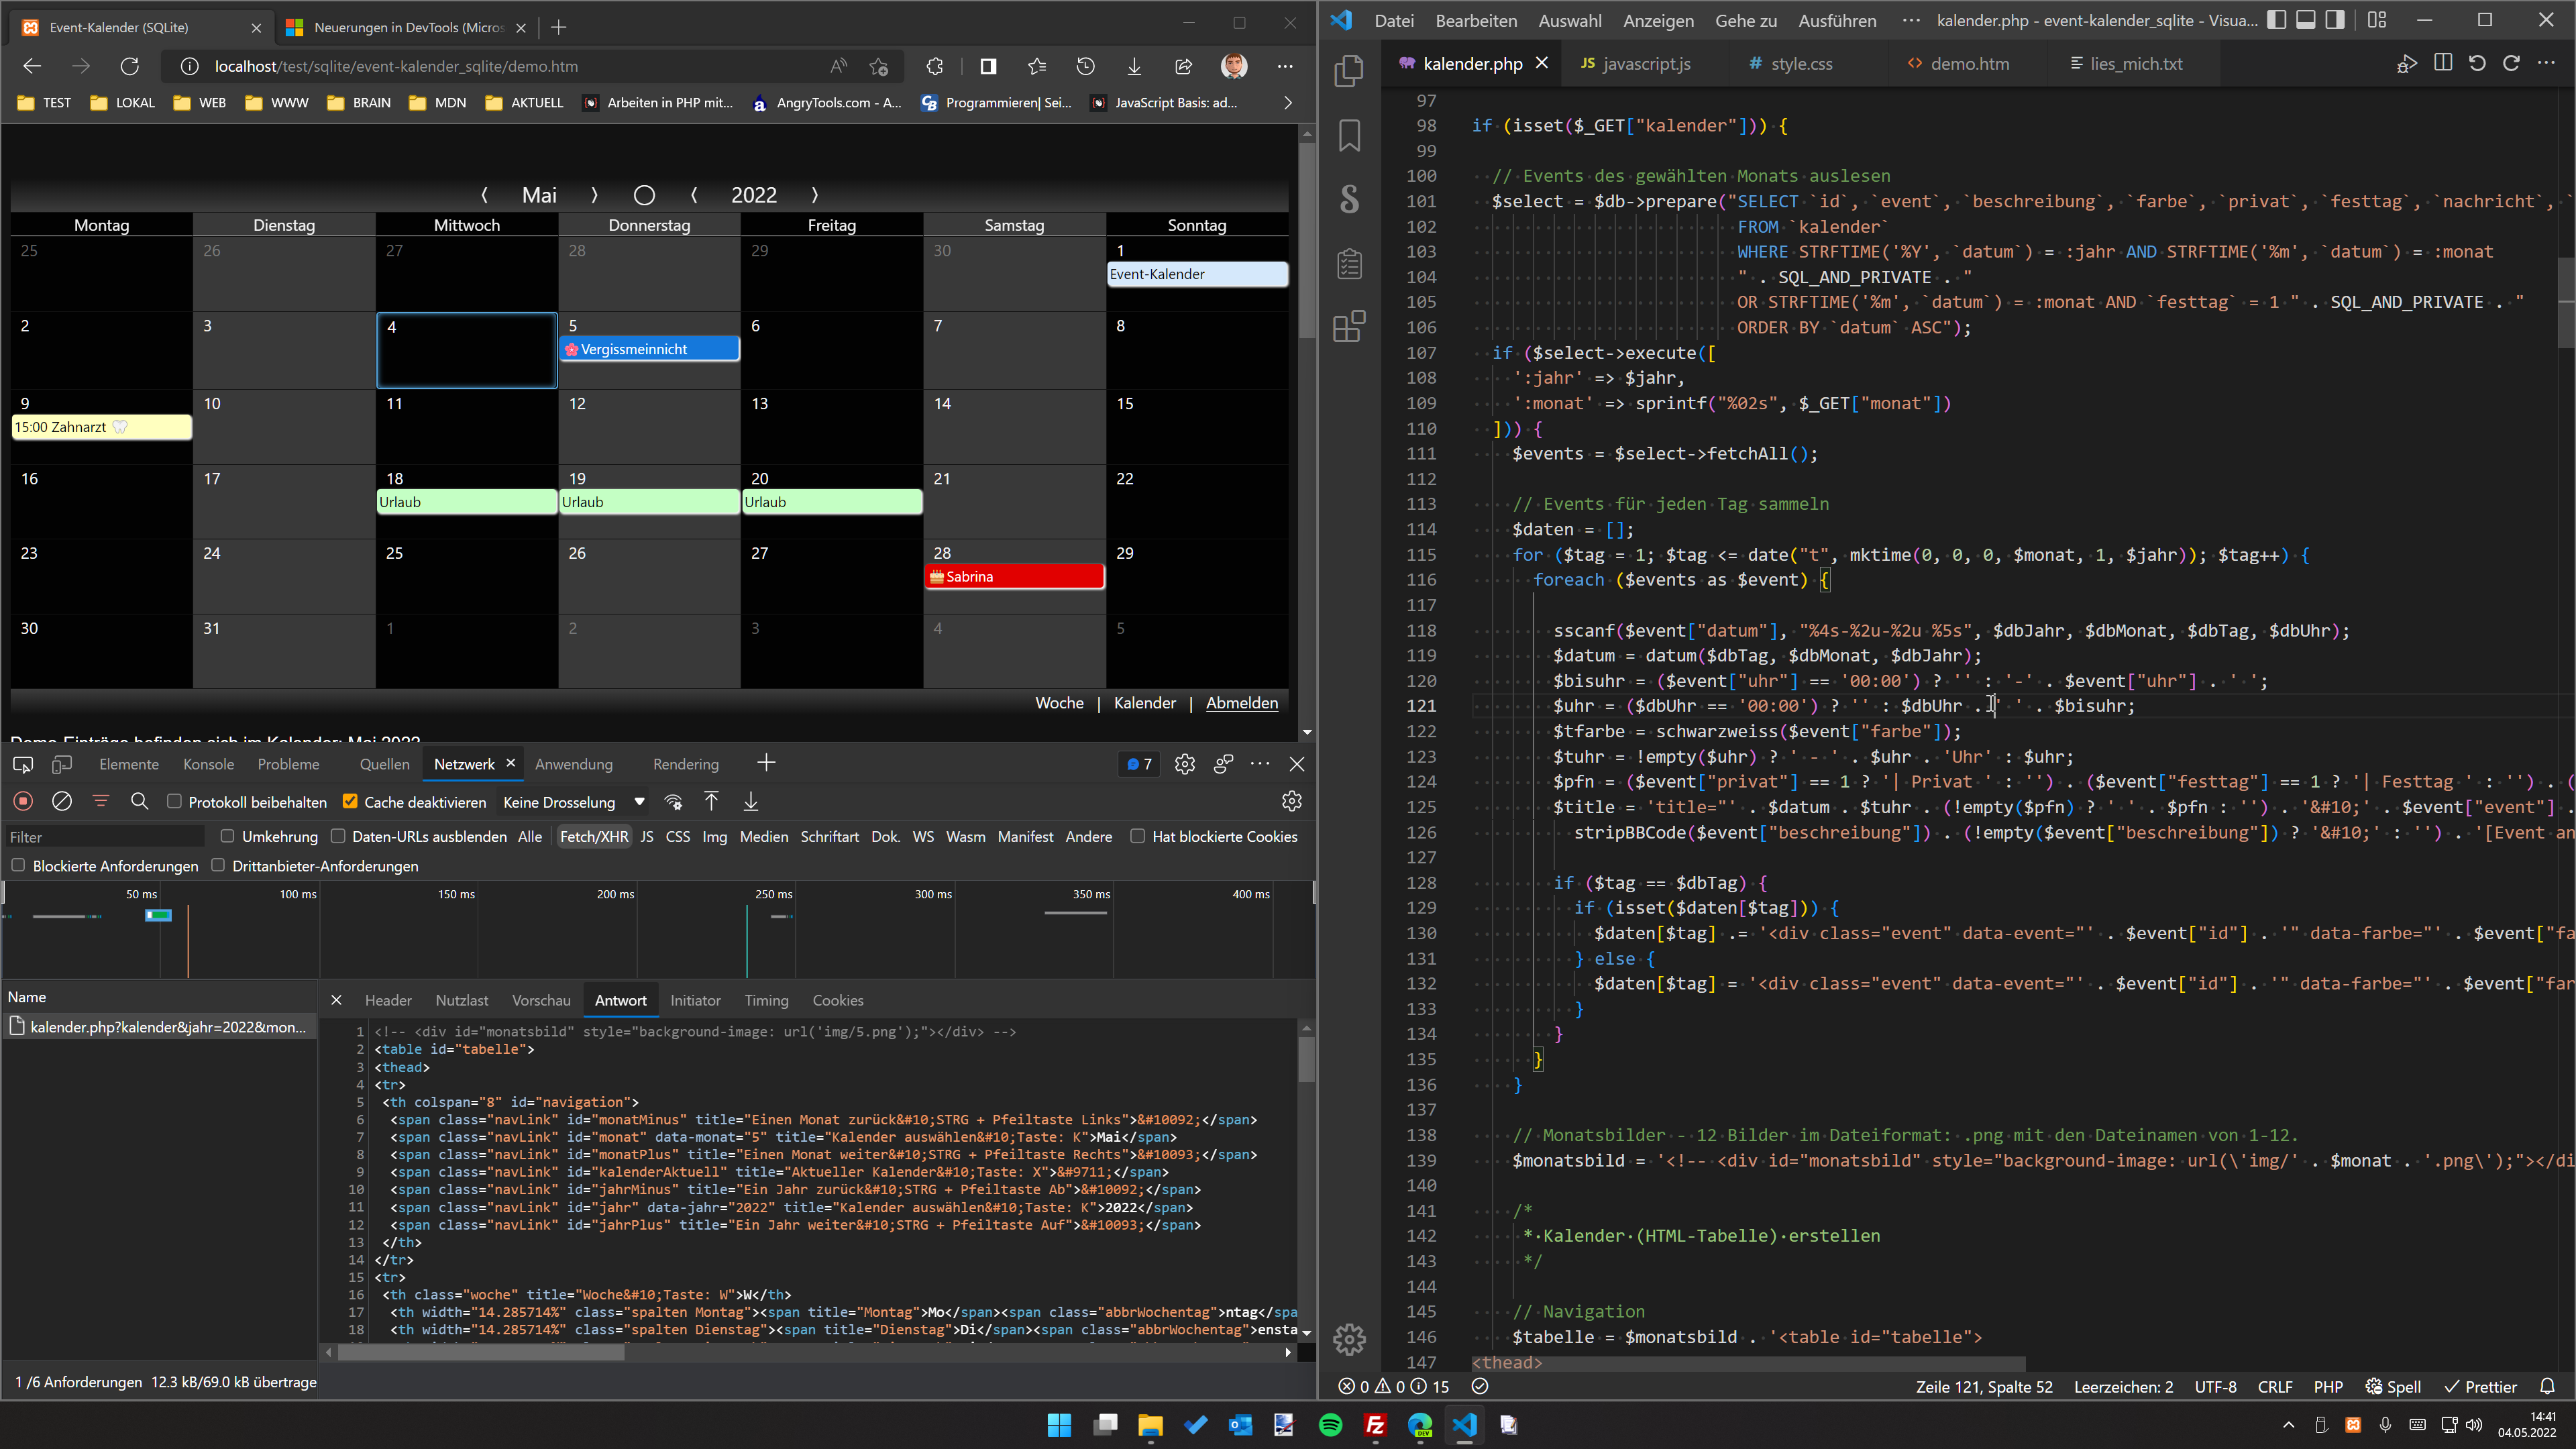Click the export HAR download arrow icon
The width and height of the screenshot is (2576, 1449).
click(x=751, y=802)
